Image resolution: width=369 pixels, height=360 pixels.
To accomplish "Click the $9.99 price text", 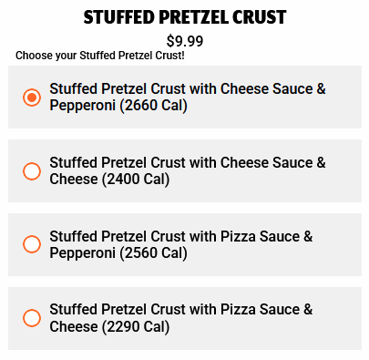I will click(185, 41).
